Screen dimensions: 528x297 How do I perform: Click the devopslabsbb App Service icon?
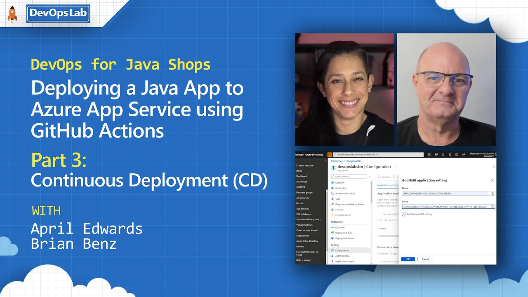click(x=333, y=168)
